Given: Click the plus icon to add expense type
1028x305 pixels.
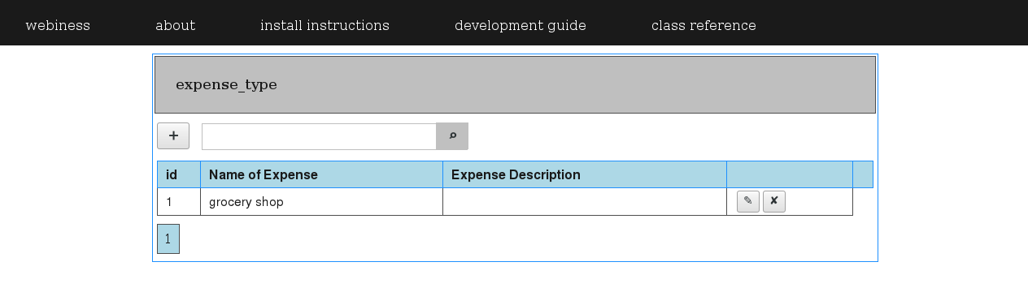Looking at the screenshot, I should (173, 136).
